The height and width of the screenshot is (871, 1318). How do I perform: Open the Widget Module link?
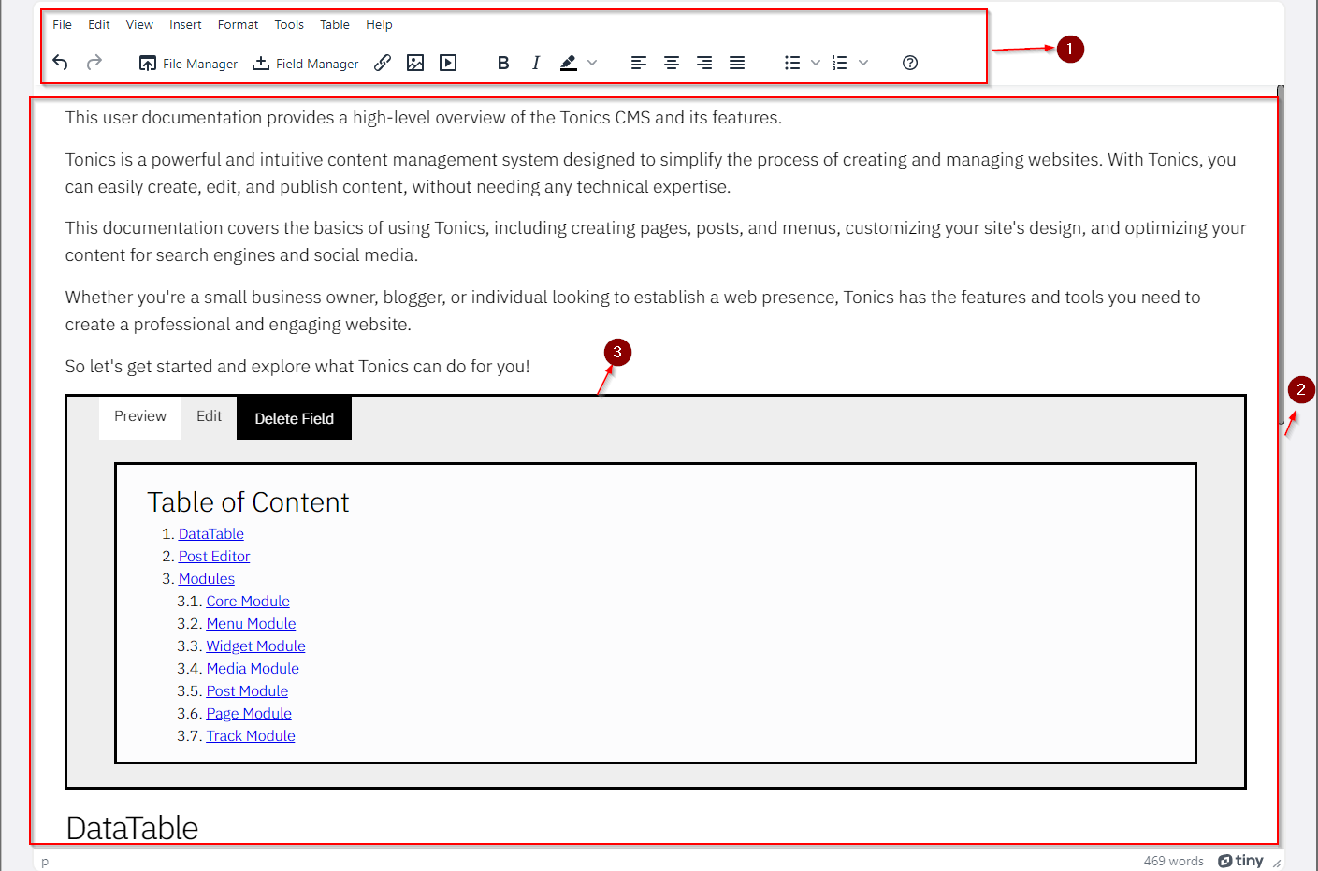(255, 646)
